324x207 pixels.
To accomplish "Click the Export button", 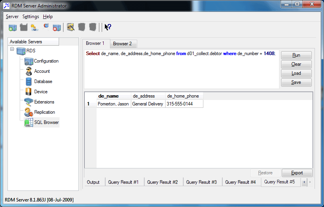I will (297, 173).
